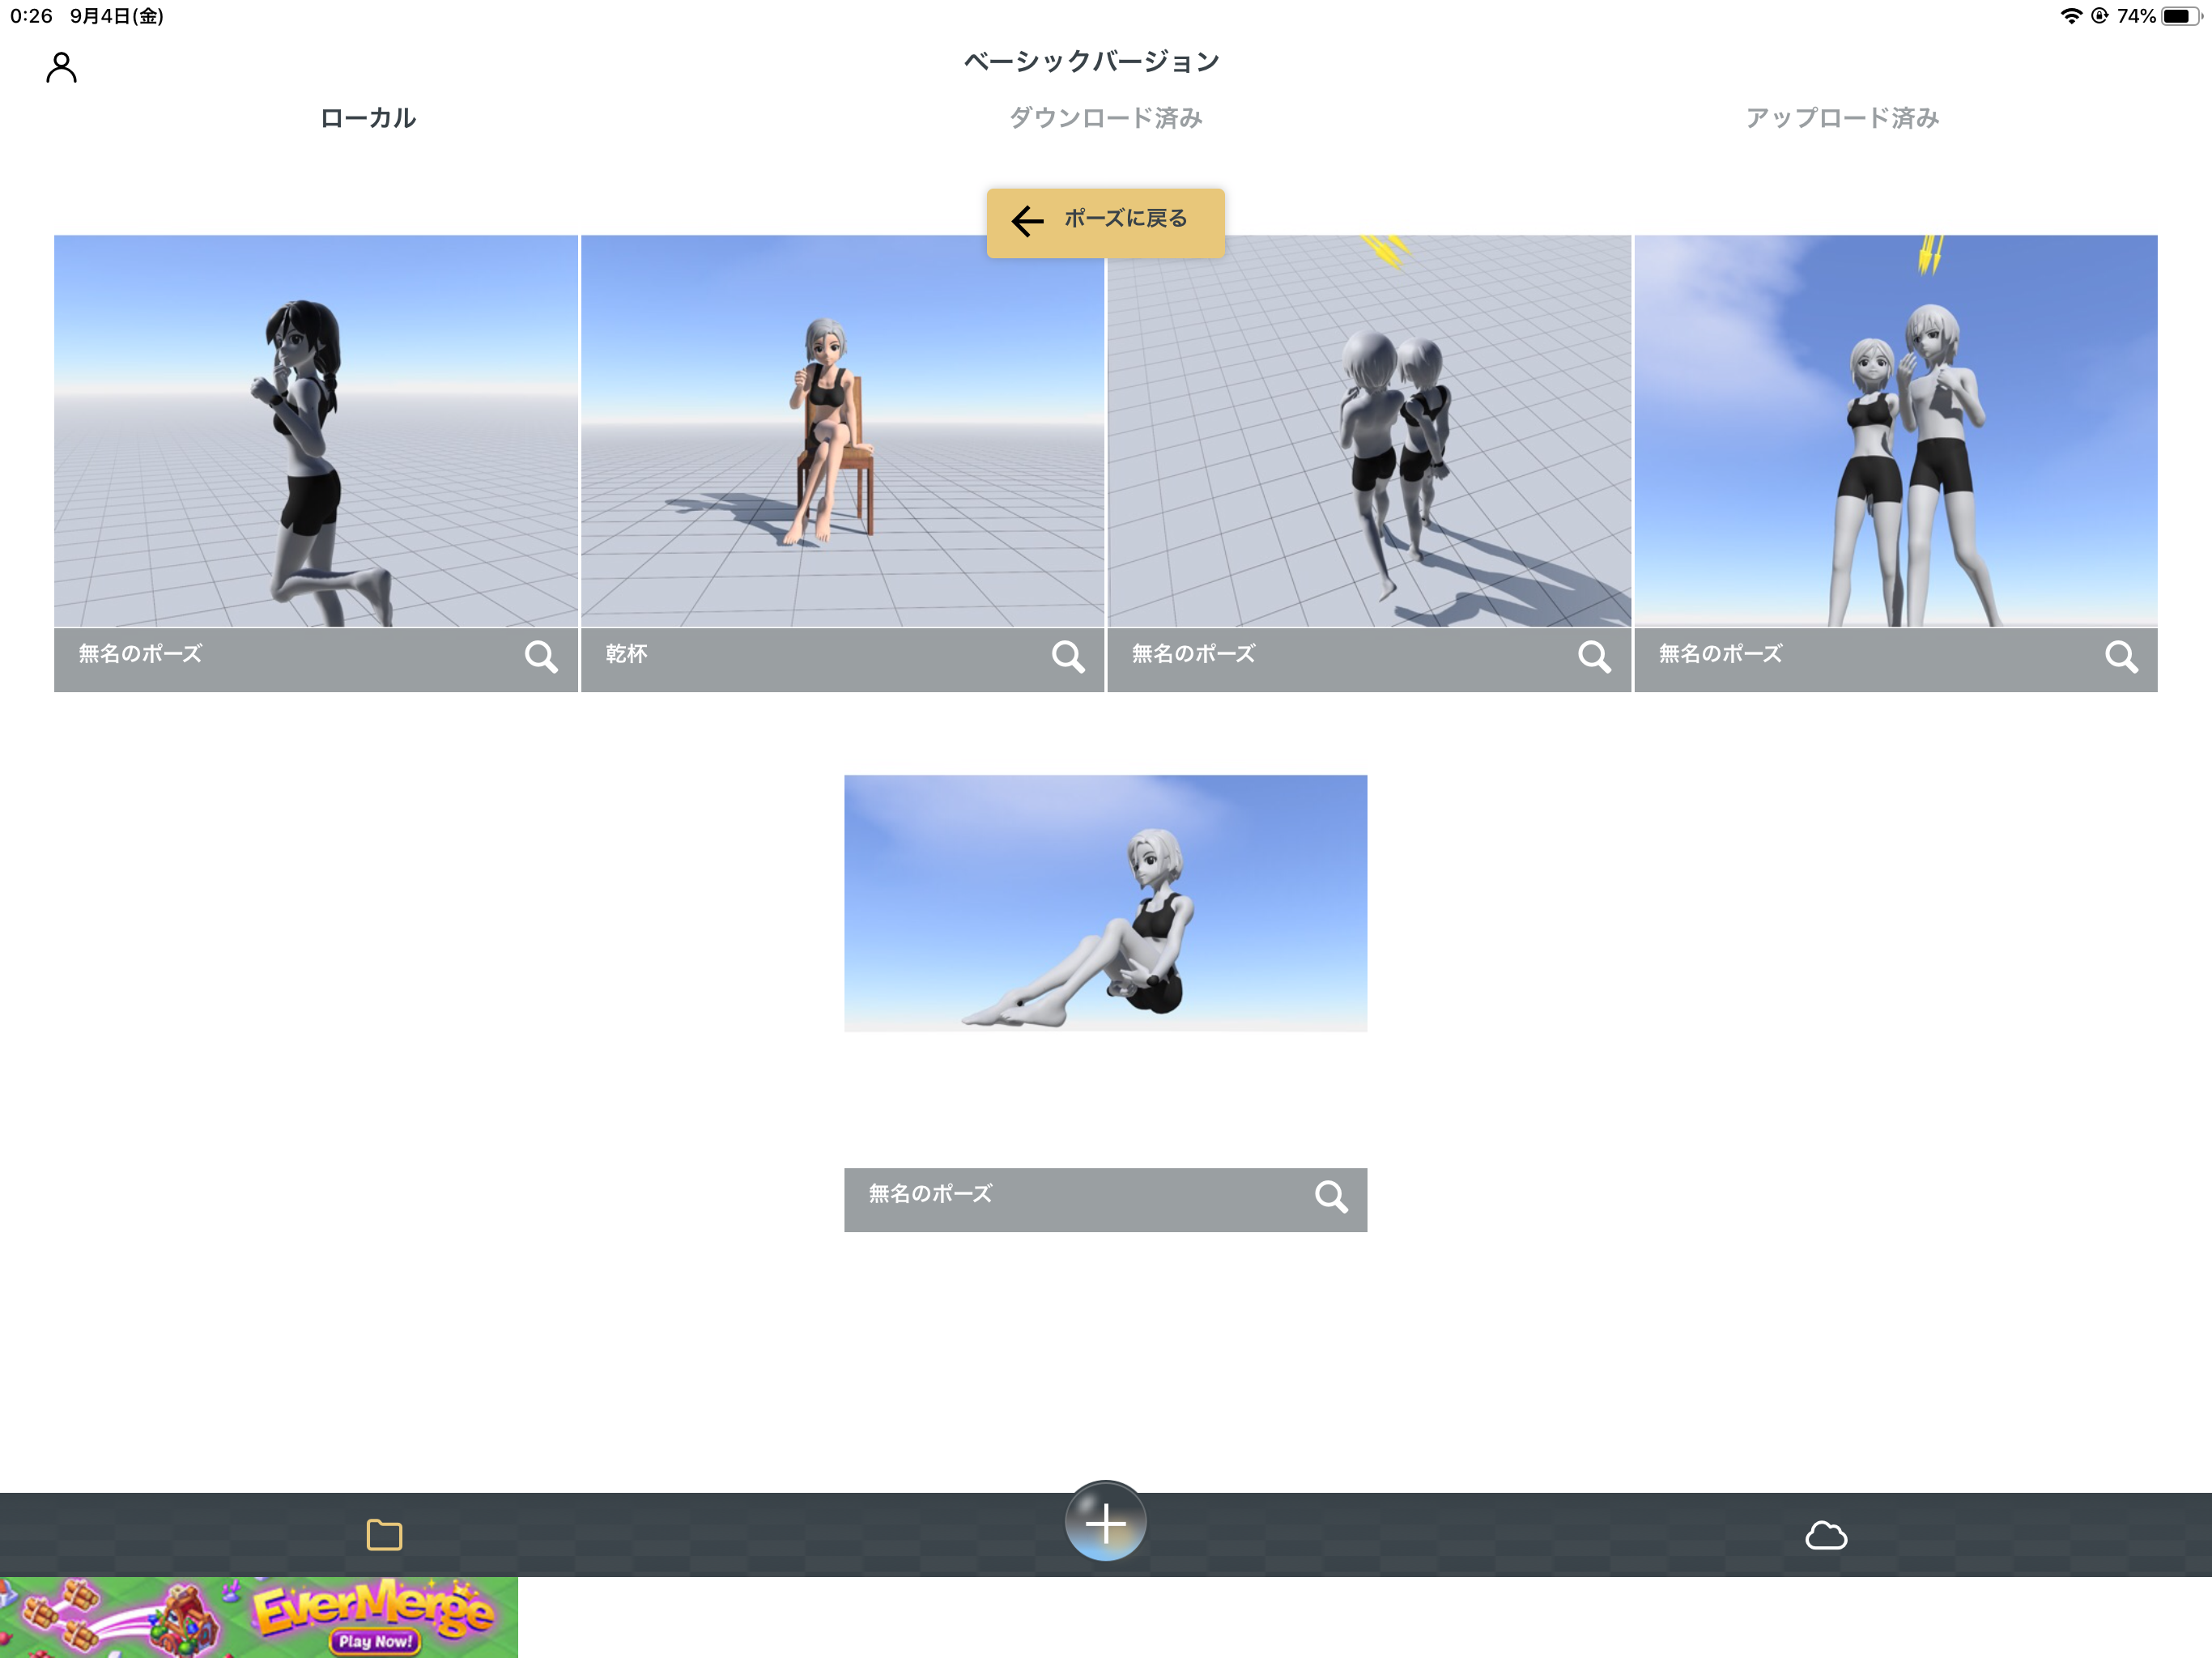Viewport: 2212px width, 1658px height.
Task: Check the Wi-Fi status icon
Action: point(2071,16)
